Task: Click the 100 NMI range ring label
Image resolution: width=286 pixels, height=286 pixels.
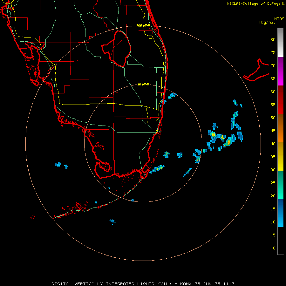Action: 143,25
